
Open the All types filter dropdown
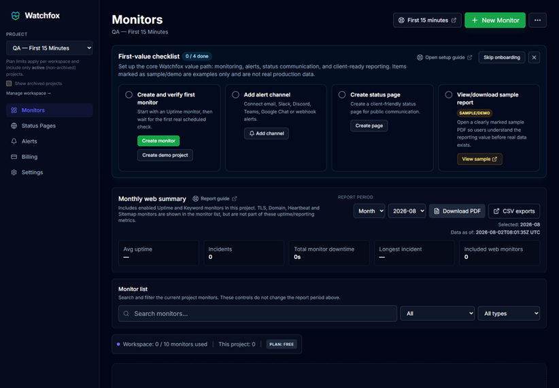[509, 313]
